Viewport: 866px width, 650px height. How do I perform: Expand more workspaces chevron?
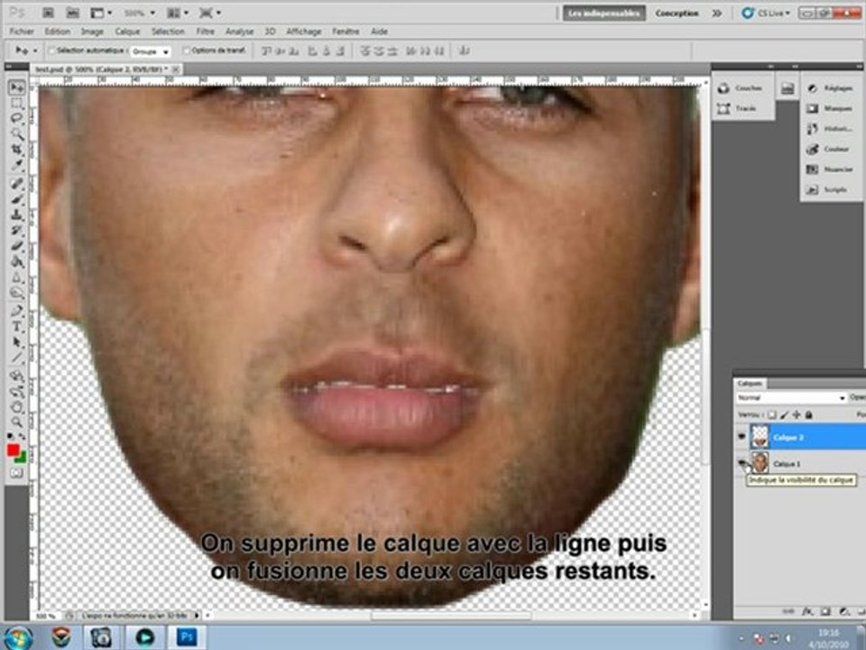click(716, 14)
